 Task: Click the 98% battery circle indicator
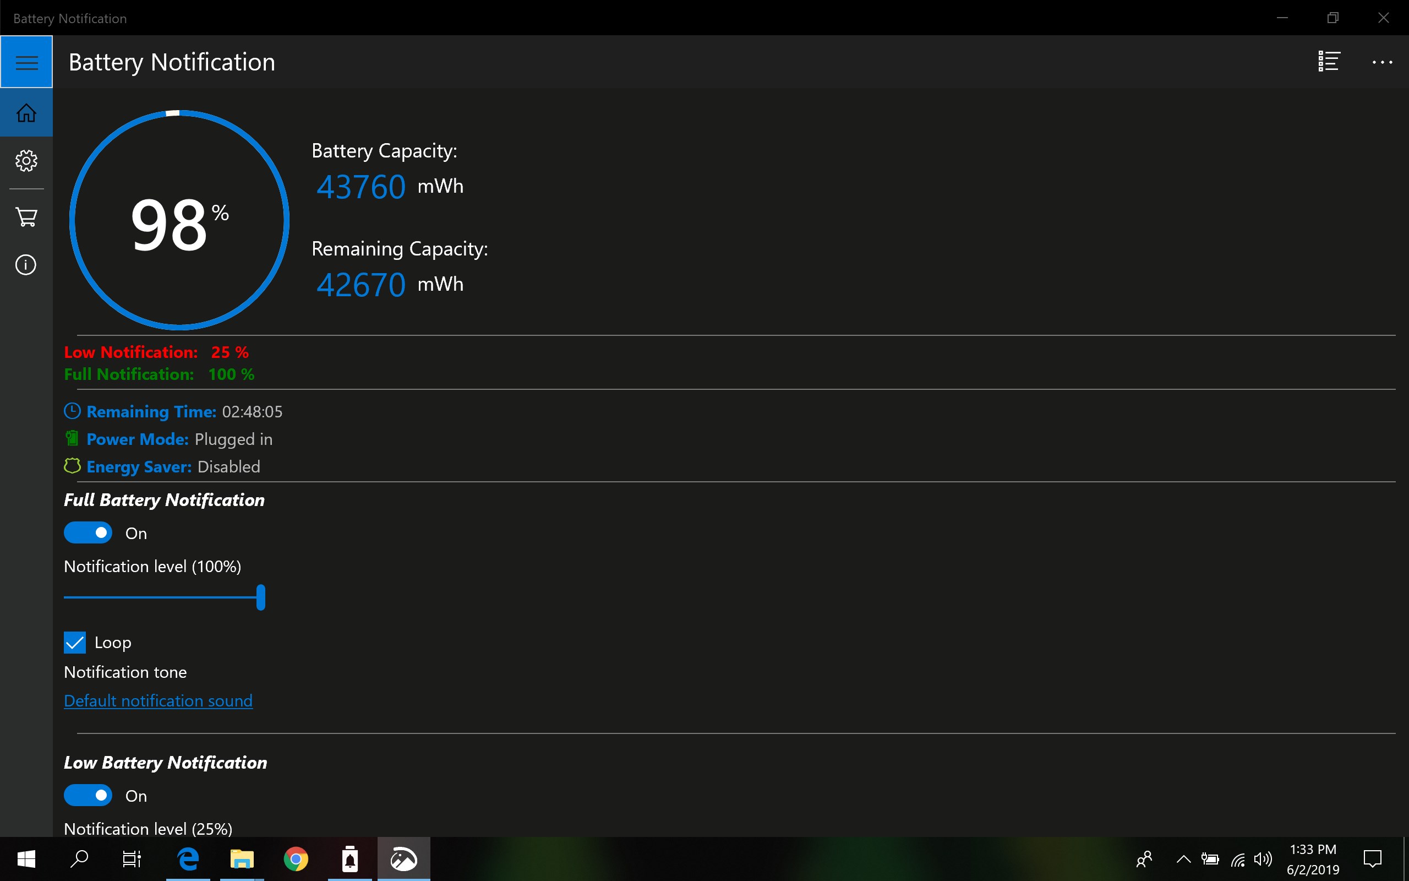tap(179, 221)
